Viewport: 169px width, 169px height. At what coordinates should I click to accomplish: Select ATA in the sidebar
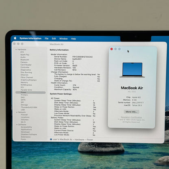22,52
